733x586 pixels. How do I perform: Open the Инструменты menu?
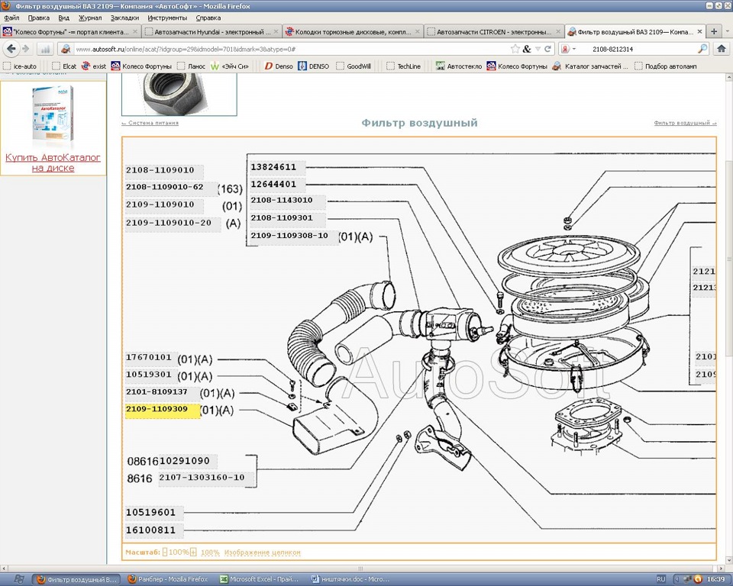pos(167,18)
